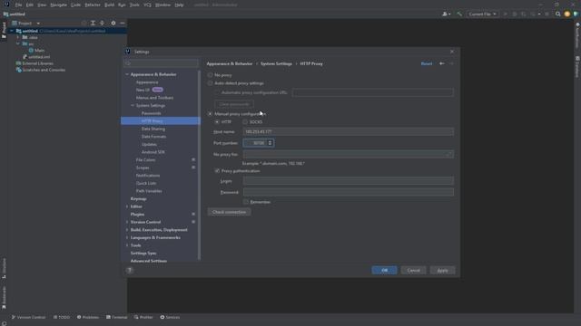Click the External Libraries icon in project tree
This screenshot has height=326, width=581.
[18, 63]
